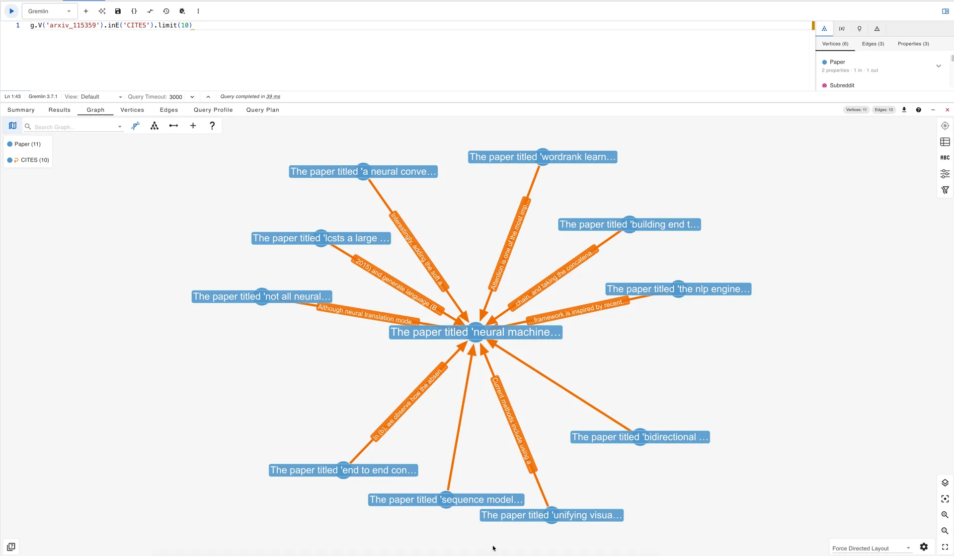Click the center target graph icon
Screen dimensions: 954x556
tap(945, 126)
